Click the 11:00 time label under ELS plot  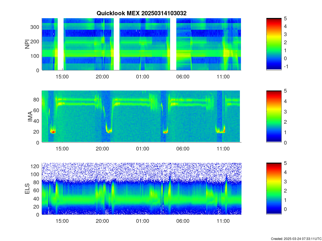coord(223,221)
